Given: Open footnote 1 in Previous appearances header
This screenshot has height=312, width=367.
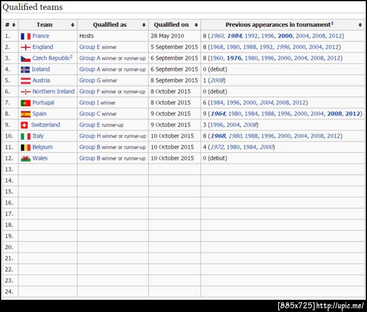Looking at the screenshot, I should 332,23.
